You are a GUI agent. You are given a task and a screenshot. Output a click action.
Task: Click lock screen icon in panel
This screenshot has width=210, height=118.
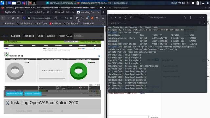[x=203, y=3]
